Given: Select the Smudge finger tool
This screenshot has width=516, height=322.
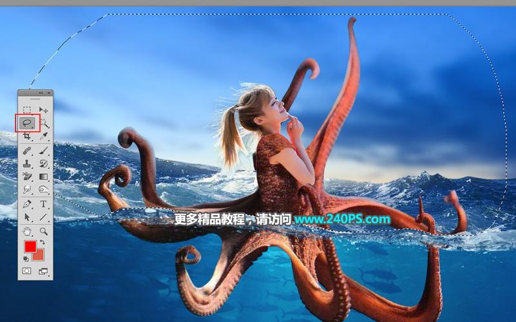Looking at the screenshot, I should pyautogui.click(x=27, y=189).
